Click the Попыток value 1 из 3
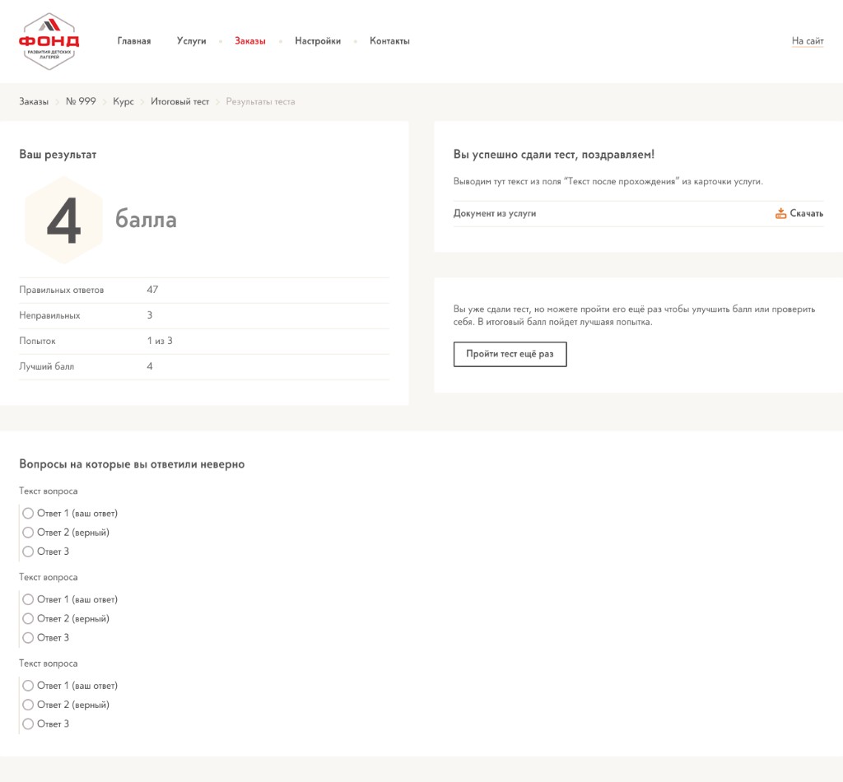Image resolution: width=843 pixels, height=782 pixels. pos(160,341)
